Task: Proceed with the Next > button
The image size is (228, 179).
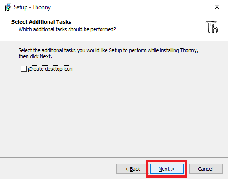Action: [x=167, y=169]
